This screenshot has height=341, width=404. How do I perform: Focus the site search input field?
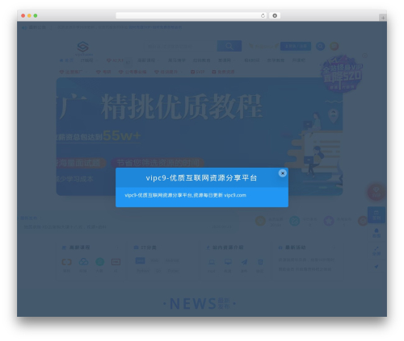click(x=181, y=46)
